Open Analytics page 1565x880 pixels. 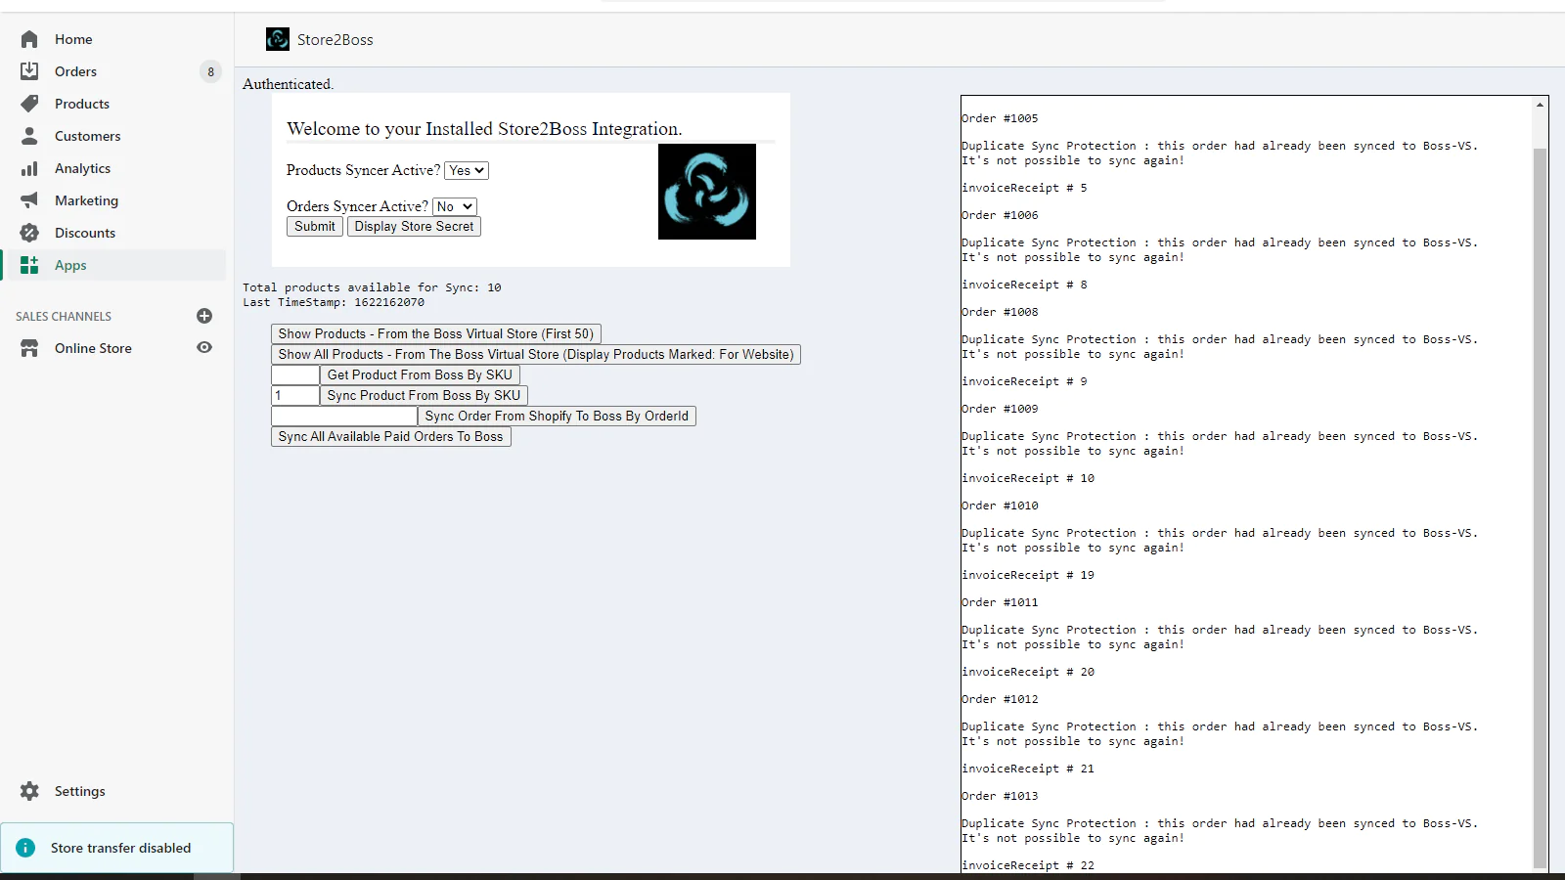83,168
